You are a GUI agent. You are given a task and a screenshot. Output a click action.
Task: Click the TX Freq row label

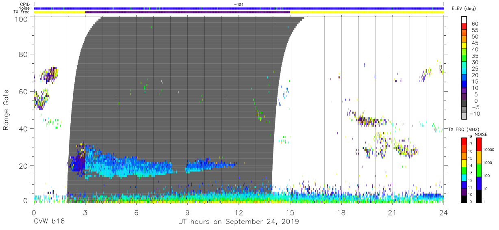pos(22,12)
